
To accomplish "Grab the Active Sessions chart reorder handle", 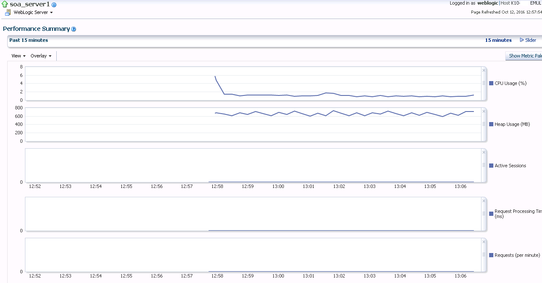I will (x=484, y=165).
